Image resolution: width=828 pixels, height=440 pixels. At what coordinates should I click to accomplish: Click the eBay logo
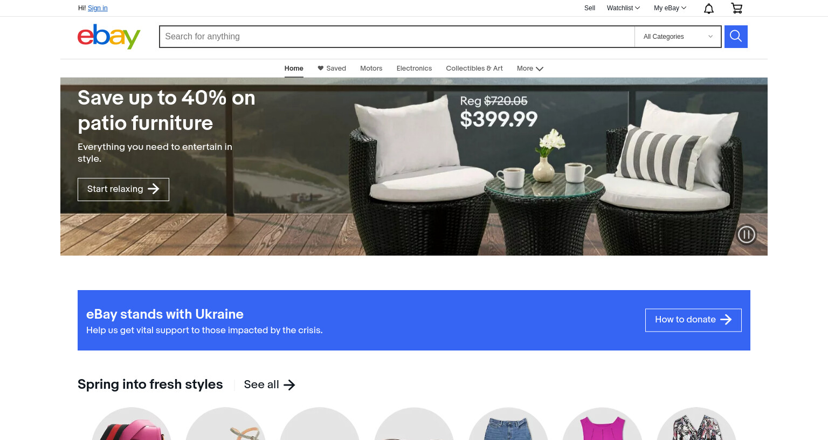(x=109, y=37)
